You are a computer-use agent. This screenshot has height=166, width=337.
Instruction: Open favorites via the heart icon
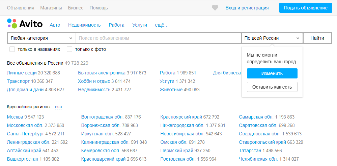[215, 8]
